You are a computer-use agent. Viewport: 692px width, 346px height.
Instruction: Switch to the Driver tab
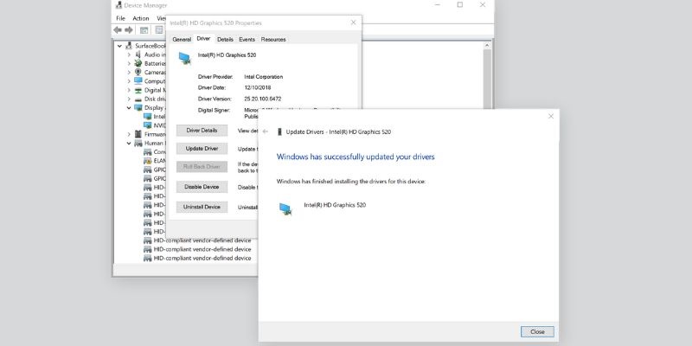pos(203,38)
